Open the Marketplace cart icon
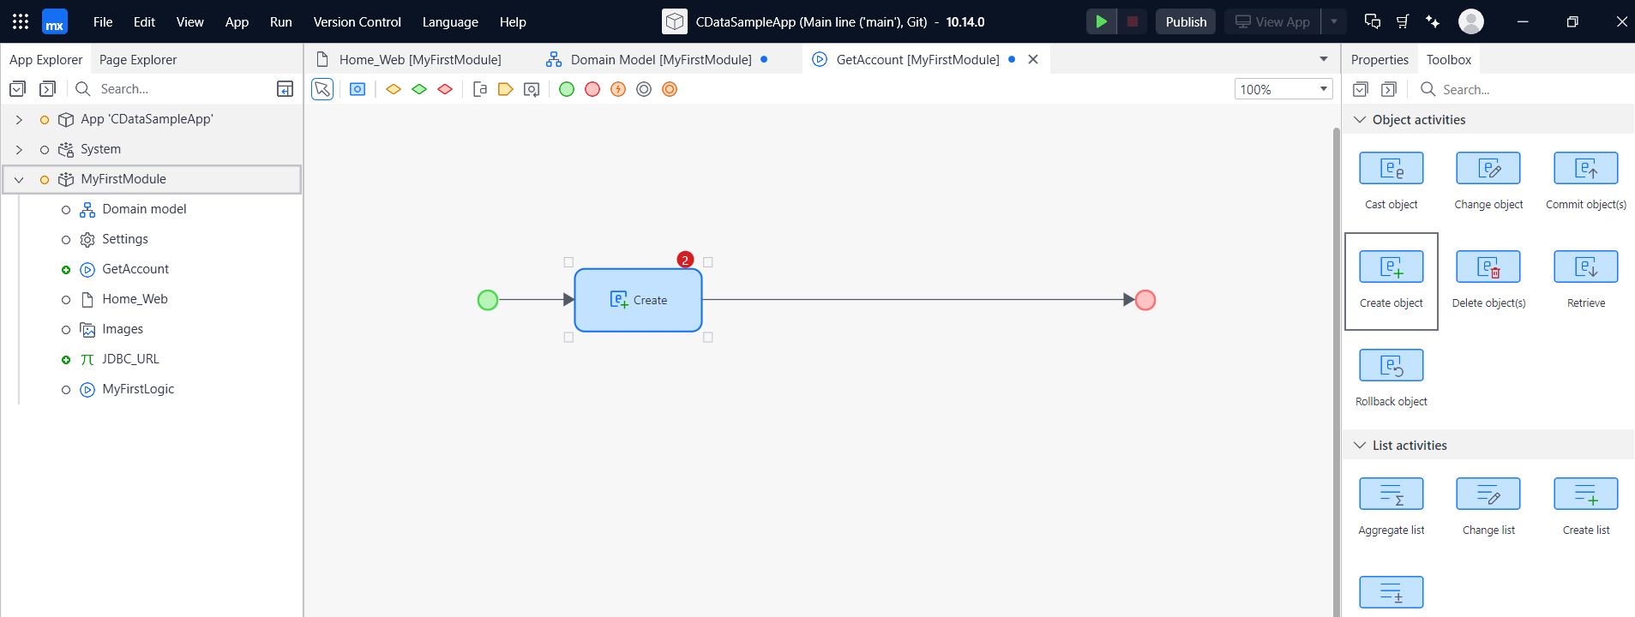Screen dimensions: 1635x617 pos(1403,21)
